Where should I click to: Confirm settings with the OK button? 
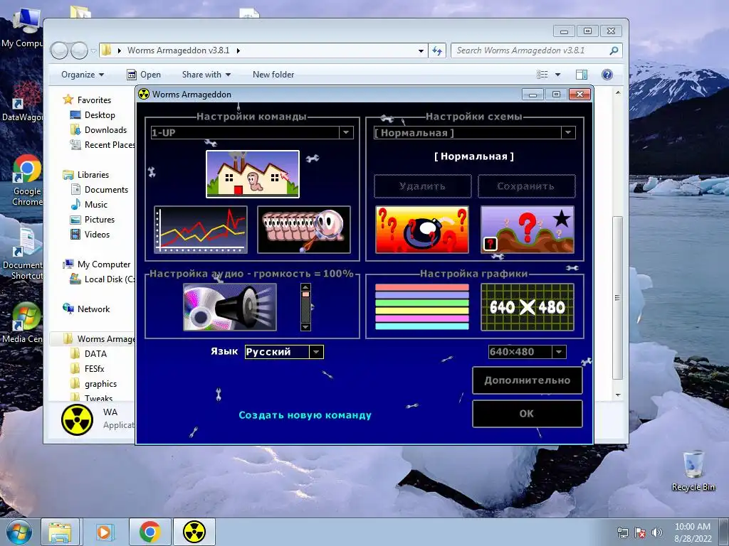click(x=528, y=414)
